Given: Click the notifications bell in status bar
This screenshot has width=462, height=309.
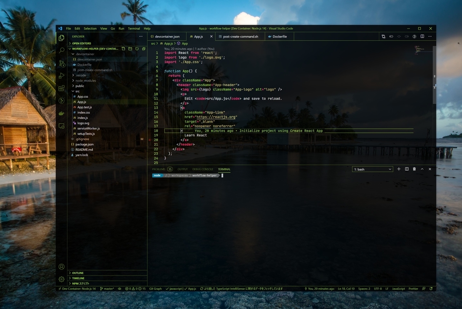Looking at the screenshot, I should coord(431,289).
